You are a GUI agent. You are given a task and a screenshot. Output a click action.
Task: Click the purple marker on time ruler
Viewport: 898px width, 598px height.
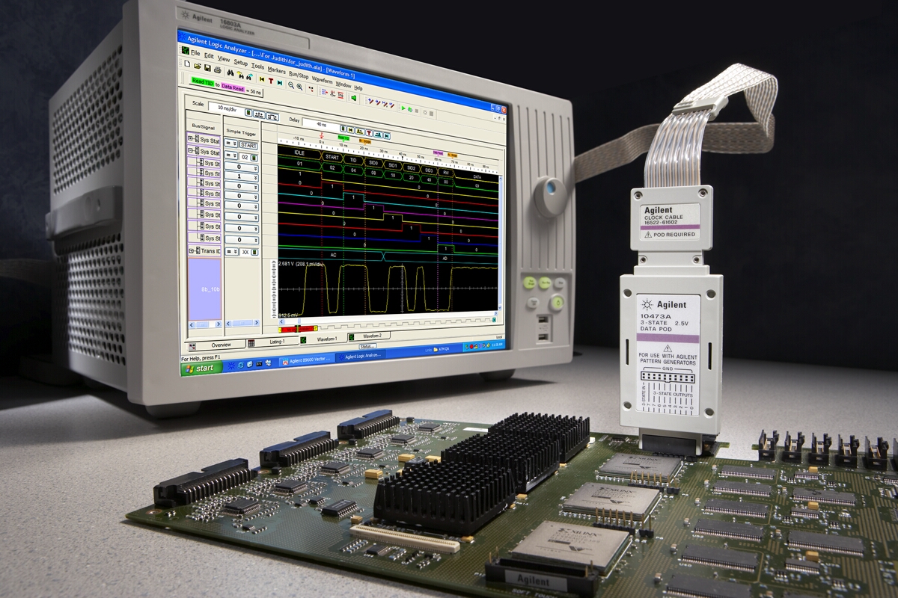(x=439, y=152)
